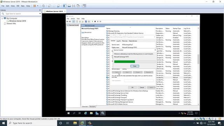Click the Startup Type column header
Image resolution: width=224 pixels, height=126 pixels.
point(177,28)
